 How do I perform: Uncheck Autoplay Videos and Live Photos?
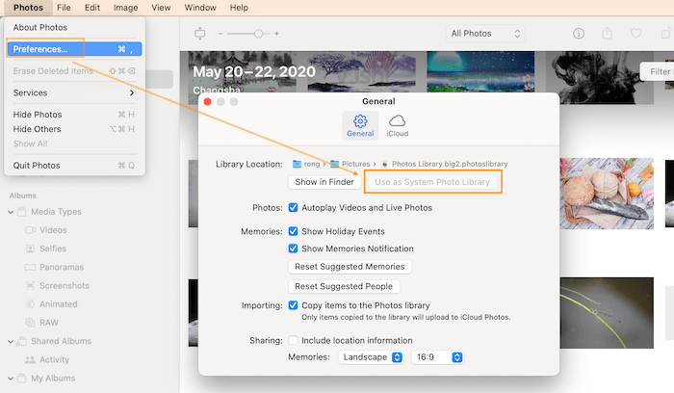[294, 207]
